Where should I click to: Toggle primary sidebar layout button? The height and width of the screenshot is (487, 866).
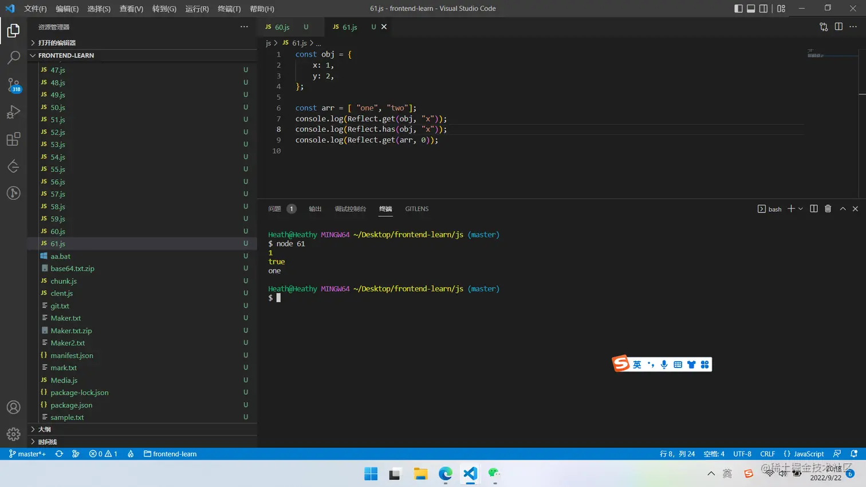coord(738,9)
